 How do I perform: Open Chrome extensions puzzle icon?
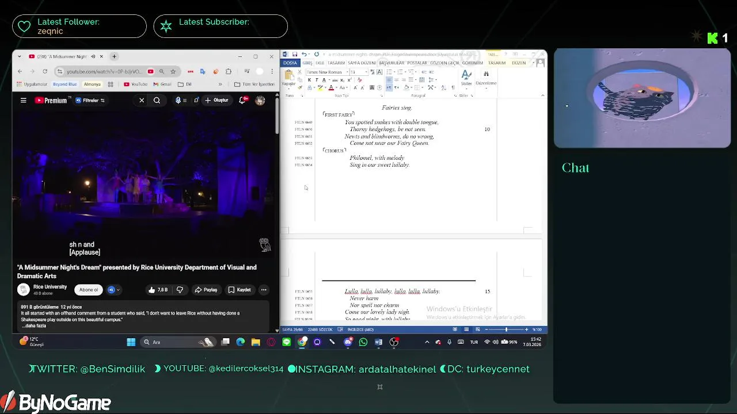pos(228,71)
